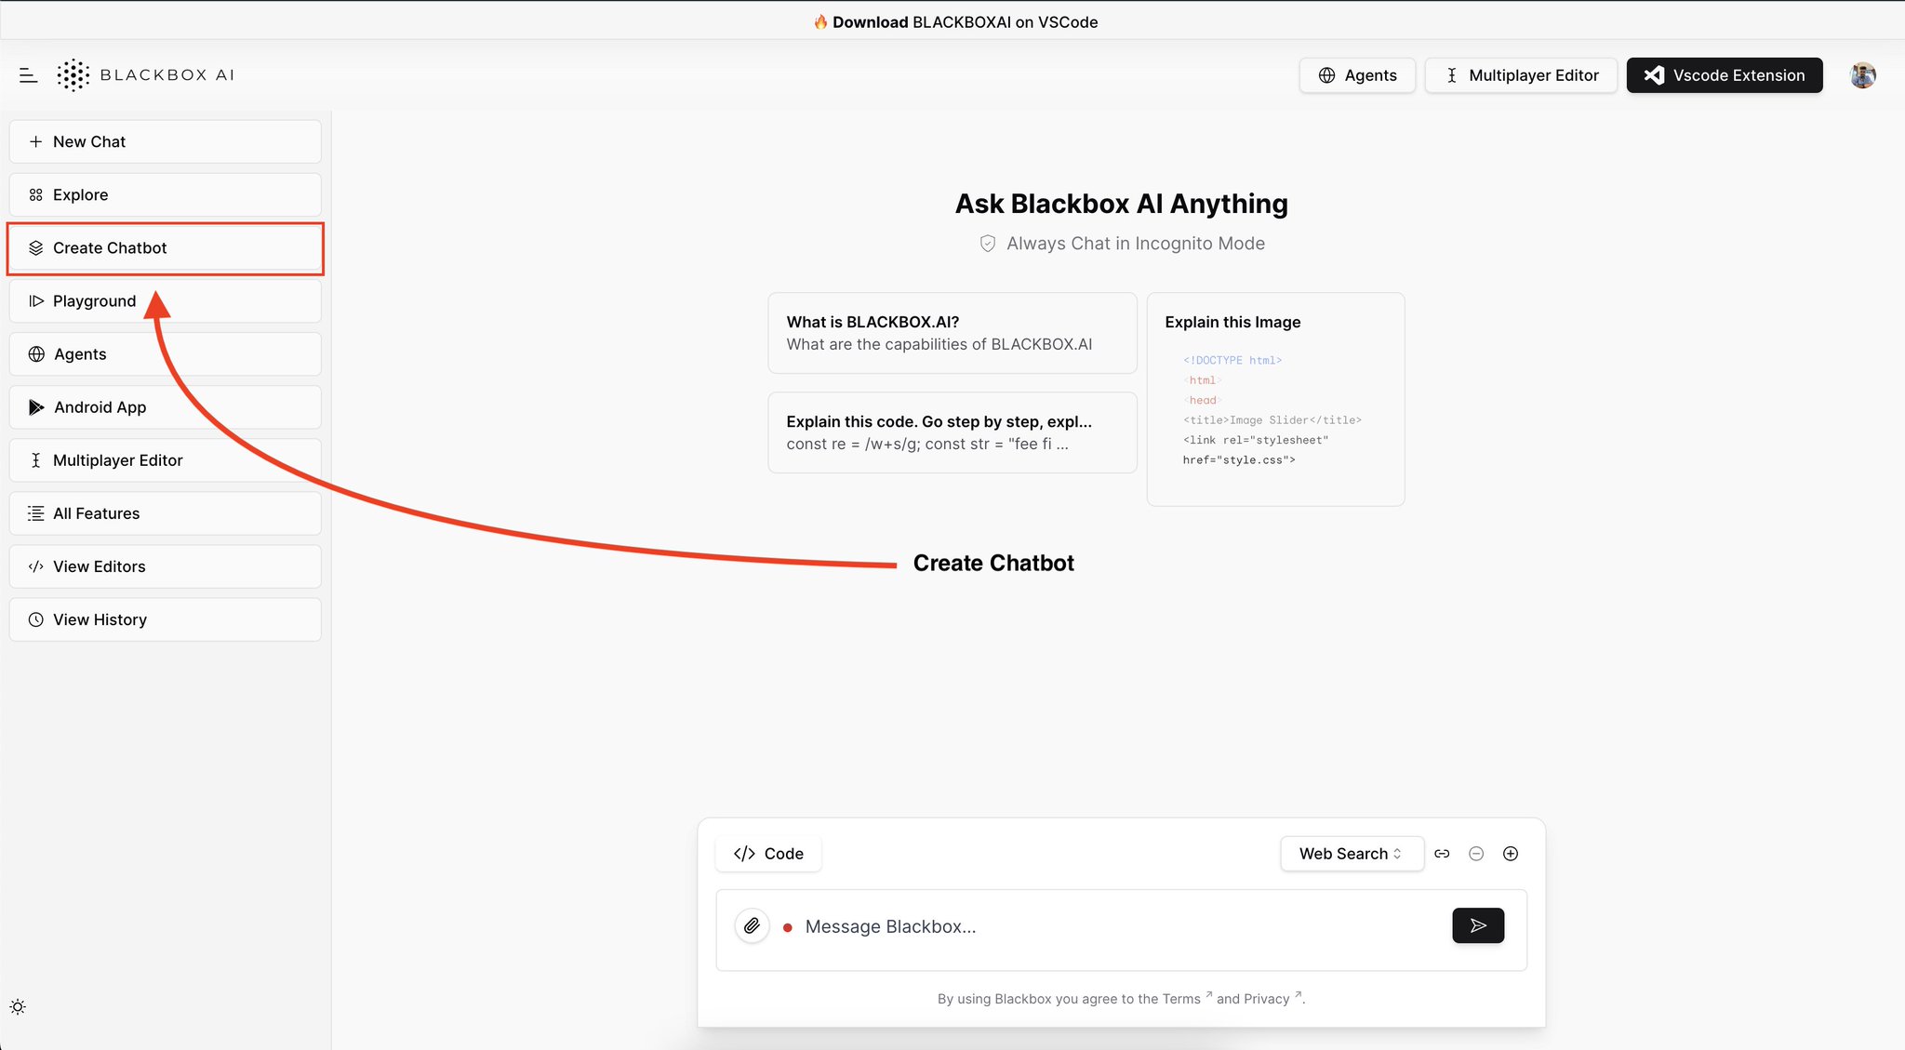Send message with the arrow button
This screenshot has height=1050, width=1905.
tap(1478, 925)
